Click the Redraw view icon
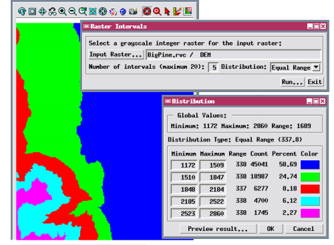Image resolution: width=334 pixels, height=245 pixels. 22,11
